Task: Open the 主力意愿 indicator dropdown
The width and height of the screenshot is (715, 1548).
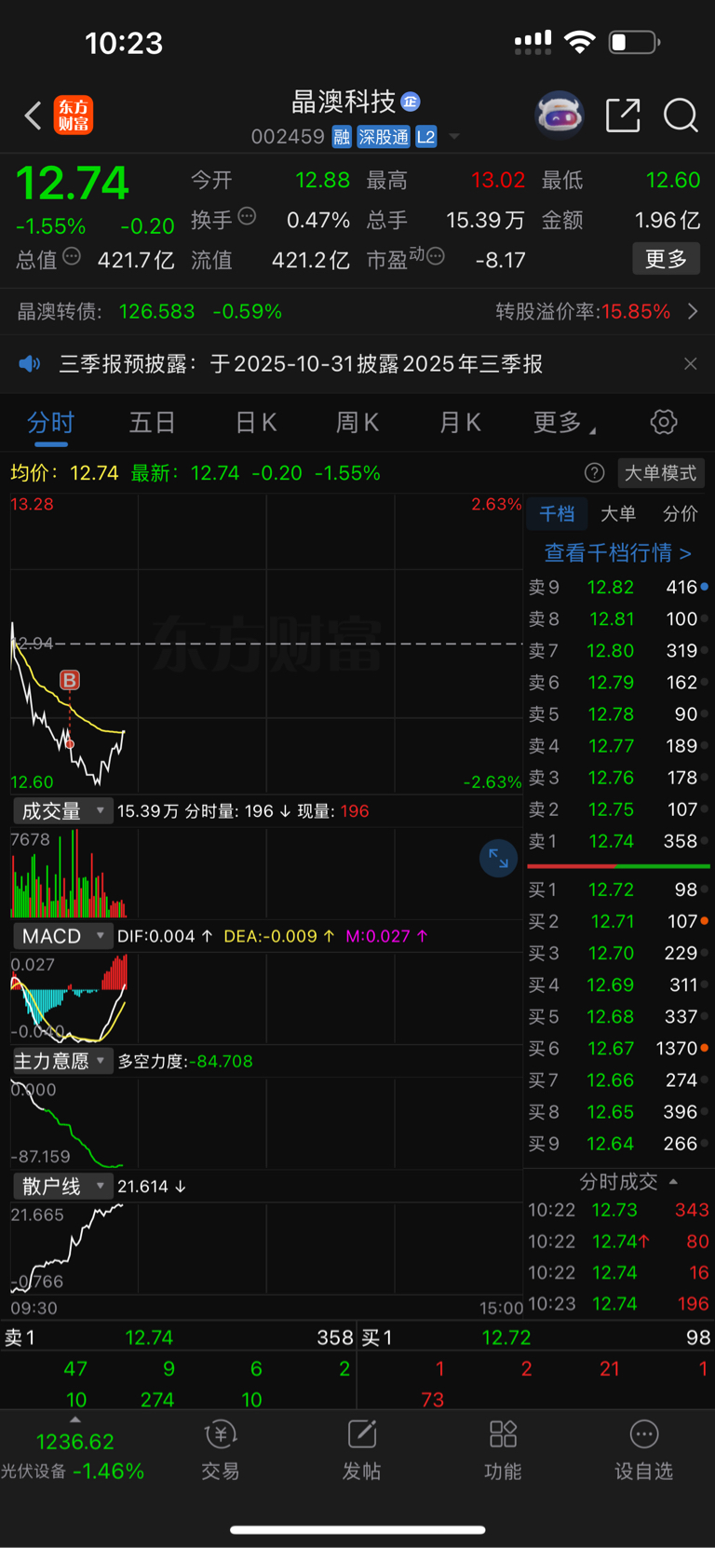Action: coord(62,1061)
